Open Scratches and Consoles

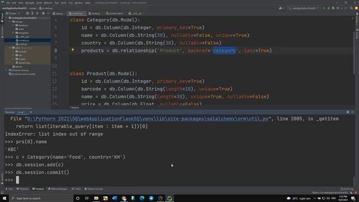(x=22, y=74)
